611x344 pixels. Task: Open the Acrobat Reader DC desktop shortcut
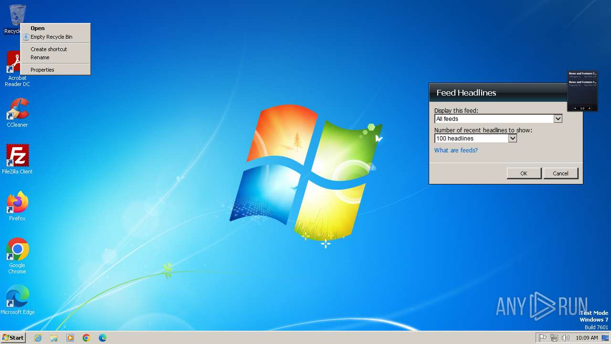pyautogui.click(x=17, y=68)
